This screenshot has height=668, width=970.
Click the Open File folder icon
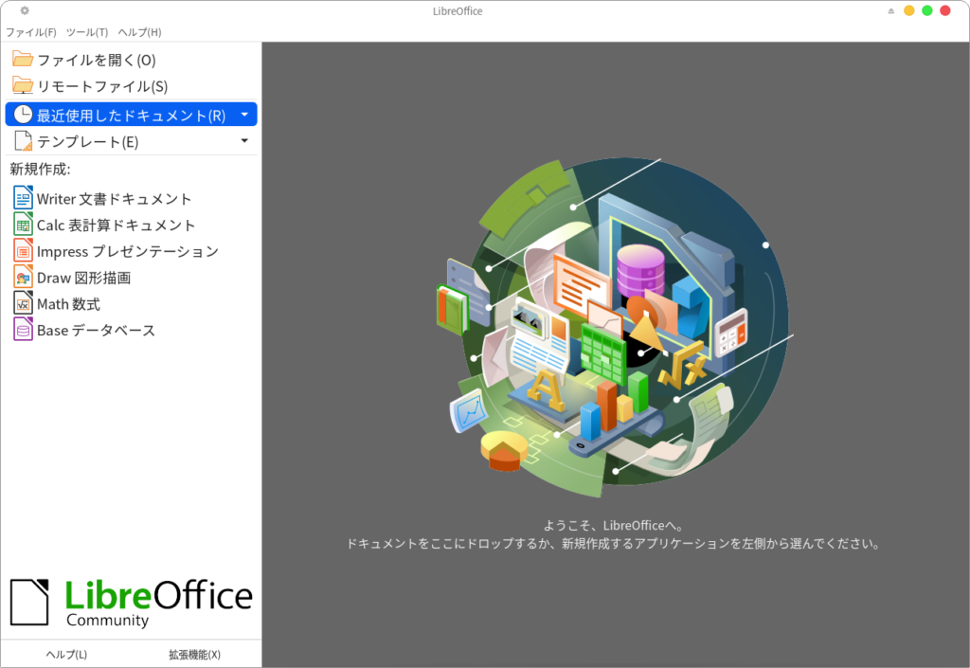tap(23, 60)
